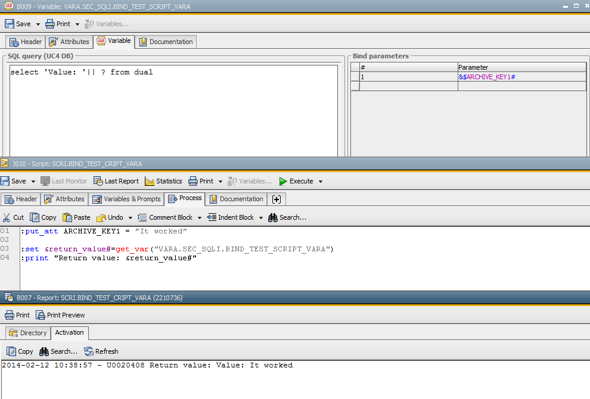Click the :print "Return value" script line
The image size is (590, 399).
pos(108,258)
